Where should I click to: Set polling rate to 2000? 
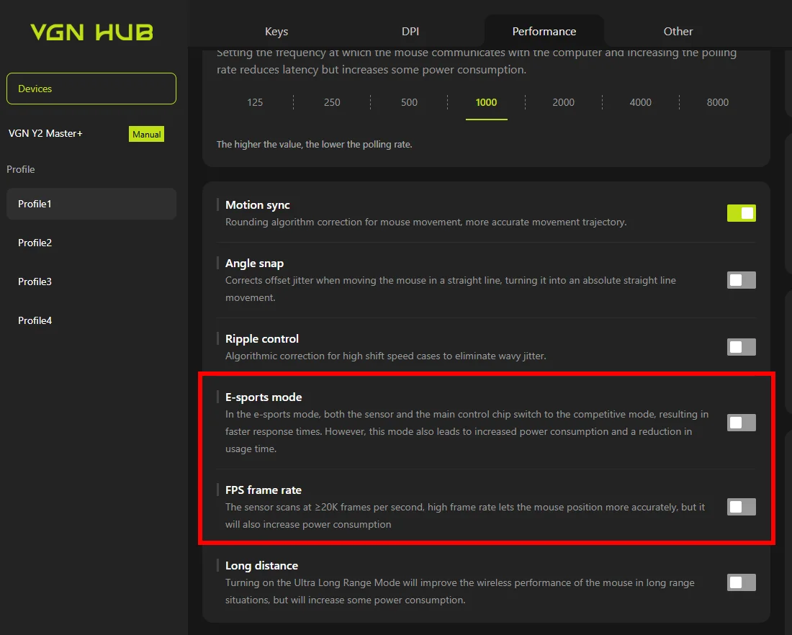click(x=563, y=102)
